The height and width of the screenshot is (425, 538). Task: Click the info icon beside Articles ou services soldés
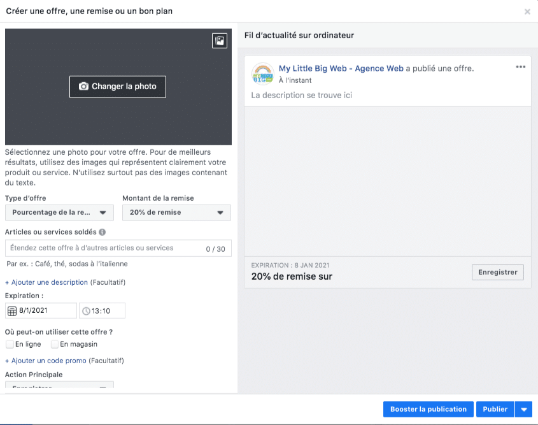103,233
